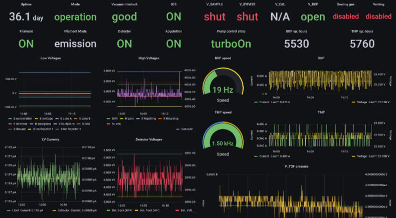Click the Venting disabled status value
396x218 pixels.
coord(378,17)
